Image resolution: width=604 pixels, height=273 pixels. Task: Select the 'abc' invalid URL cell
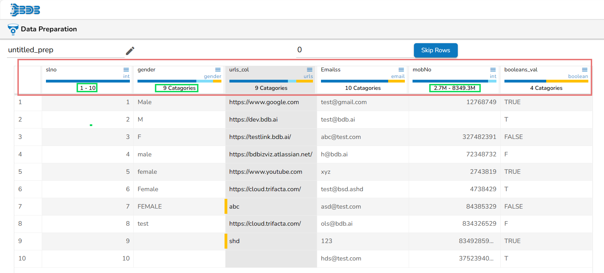234,206
